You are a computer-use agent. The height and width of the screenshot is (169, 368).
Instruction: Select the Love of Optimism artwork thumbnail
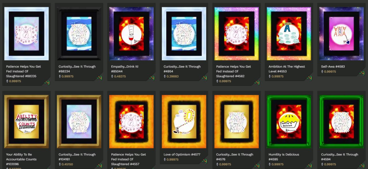pos(184,122)
